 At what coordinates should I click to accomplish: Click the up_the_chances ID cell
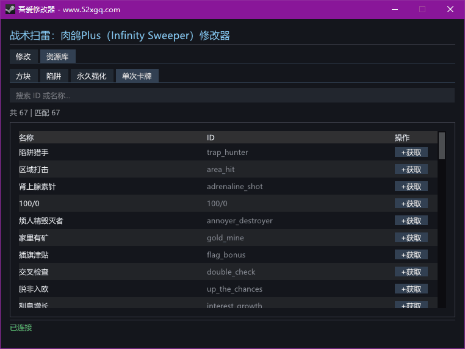(x=234, y=289)
